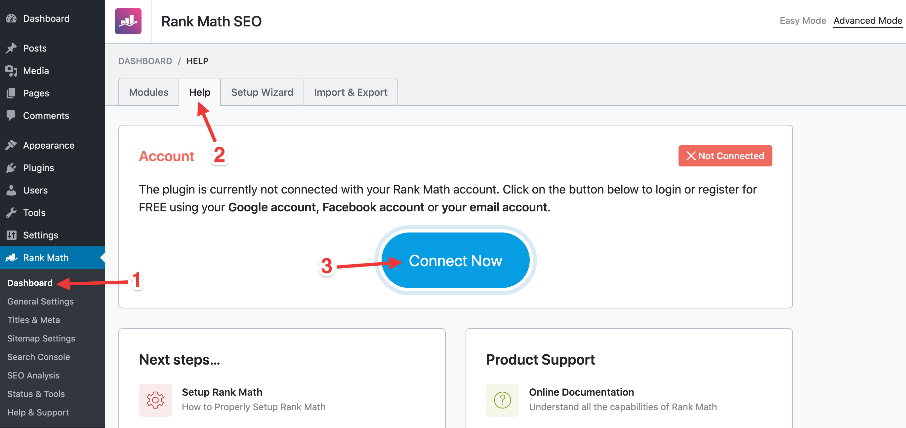Open Rank Math Dashboard submenu item
The height and width of the screenshot is (428, 906).
(30, 282)
